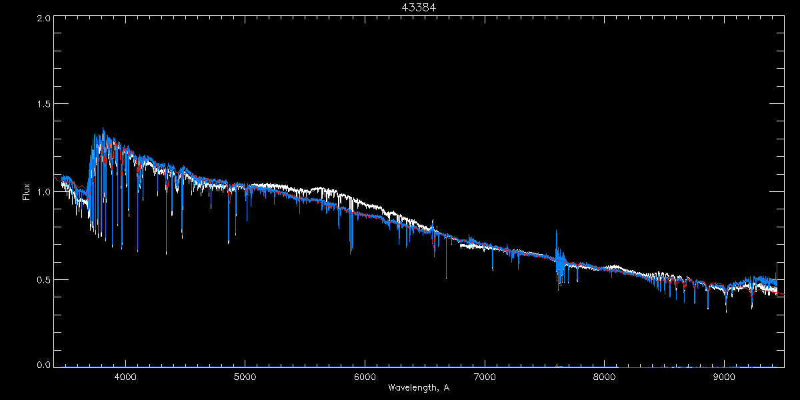Select the 9000 wavelength tick label
Image resolution: width=800 pixels, height=400 pixels.
tap(724, 376)
